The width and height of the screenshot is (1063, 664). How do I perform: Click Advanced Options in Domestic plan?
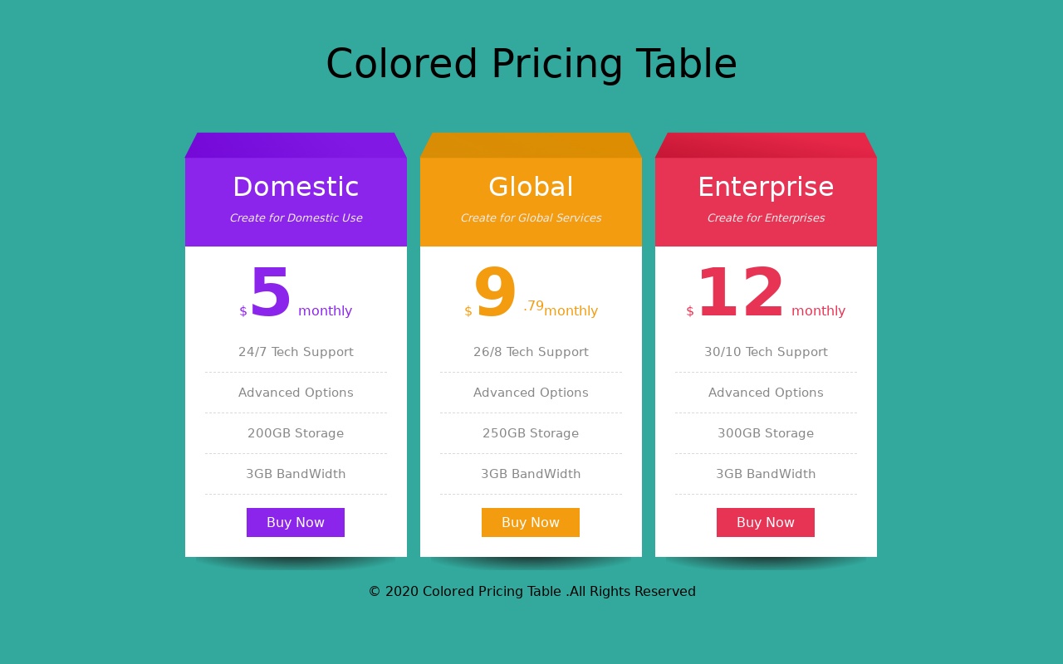point(296,393)
